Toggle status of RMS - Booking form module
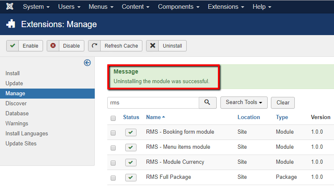 click(131, 132)
